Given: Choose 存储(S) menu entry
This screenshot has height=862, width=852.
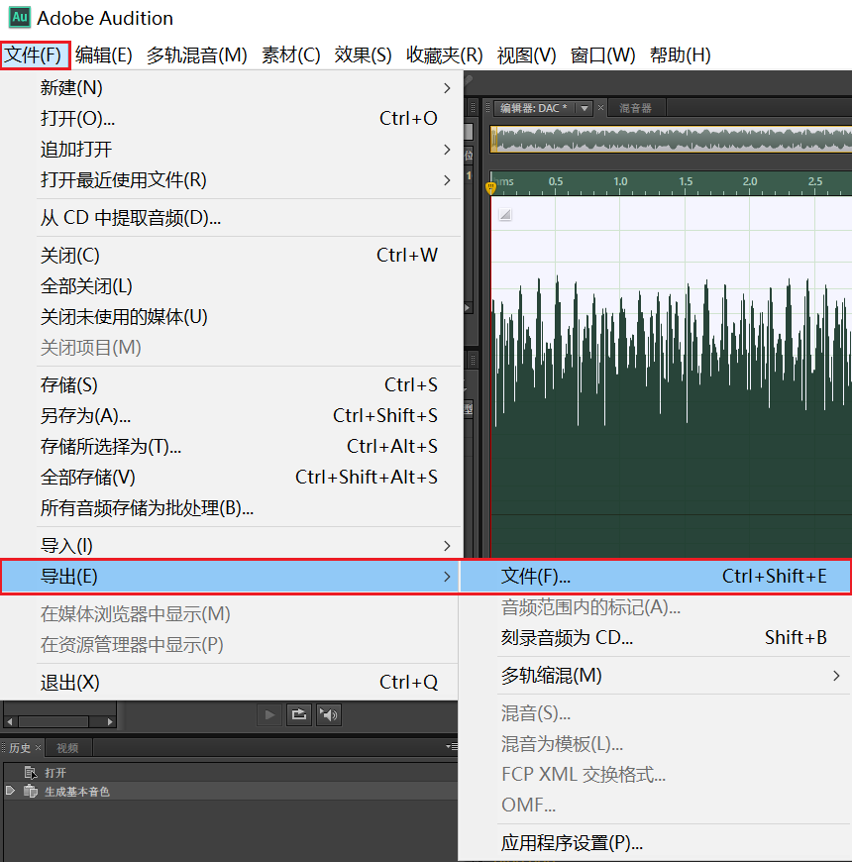Looking at the screenshot, I should tap(231, 384).
